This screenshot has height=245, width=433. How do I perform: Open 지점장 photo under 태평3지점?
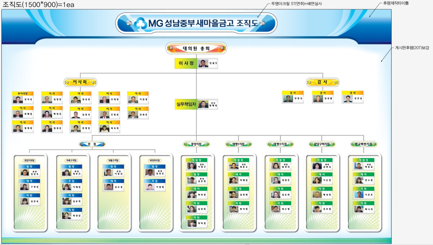pyautogui.click(x=275, y=166)
